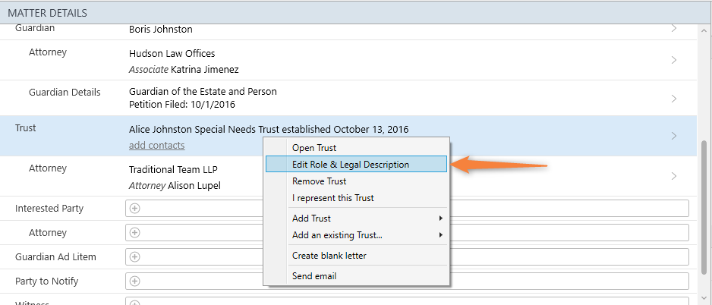This screenshot has width=712, height=305.
Task: Choose Create blank letter
Action: point(357,256)
